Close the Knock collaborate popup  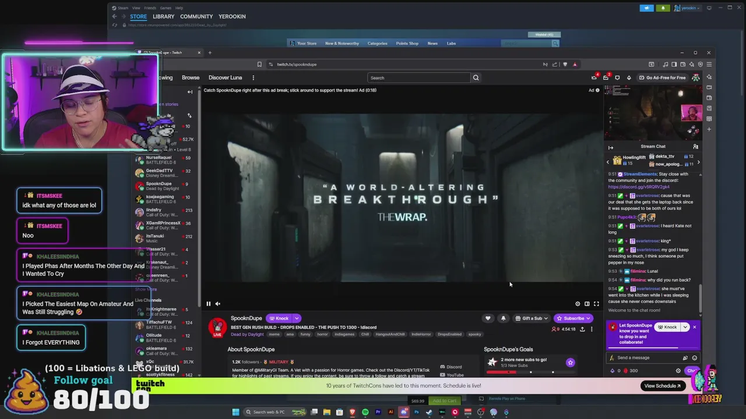[694, 327]
